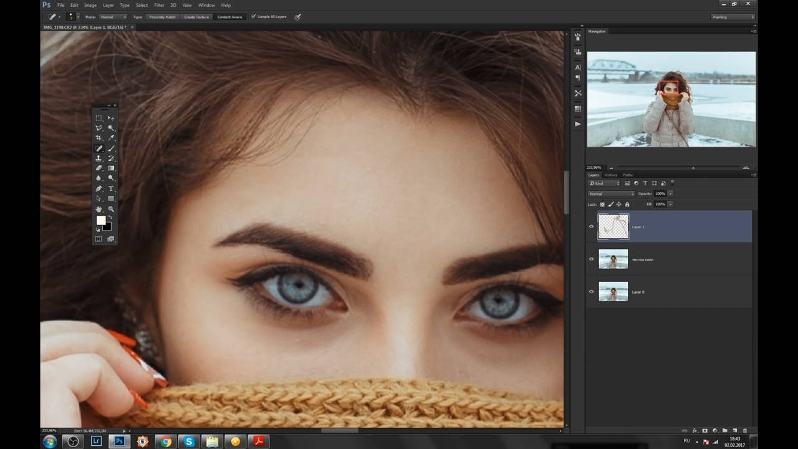Add a layer mask
Image resolution: width=798 pixels, height=449 pixels.
tap(705, 430)
